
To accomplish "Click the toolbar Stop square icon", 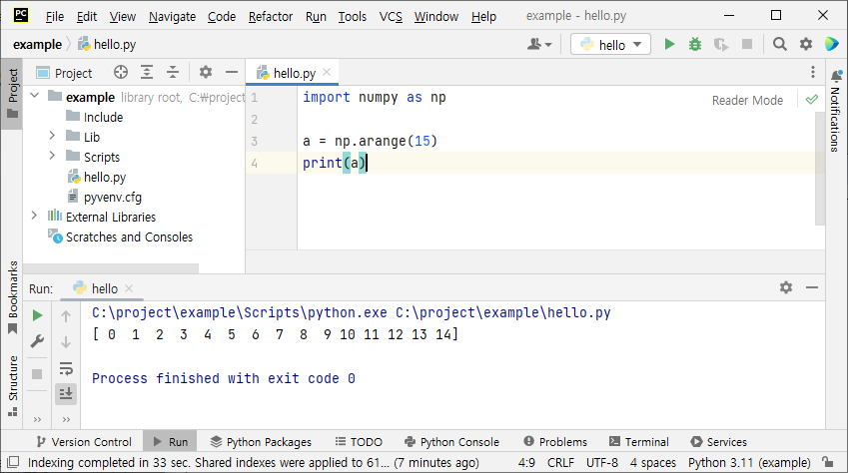I will [747, 44].
